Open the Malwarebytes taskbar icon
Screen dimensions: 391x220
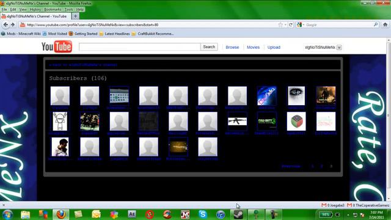click(185, 215)
